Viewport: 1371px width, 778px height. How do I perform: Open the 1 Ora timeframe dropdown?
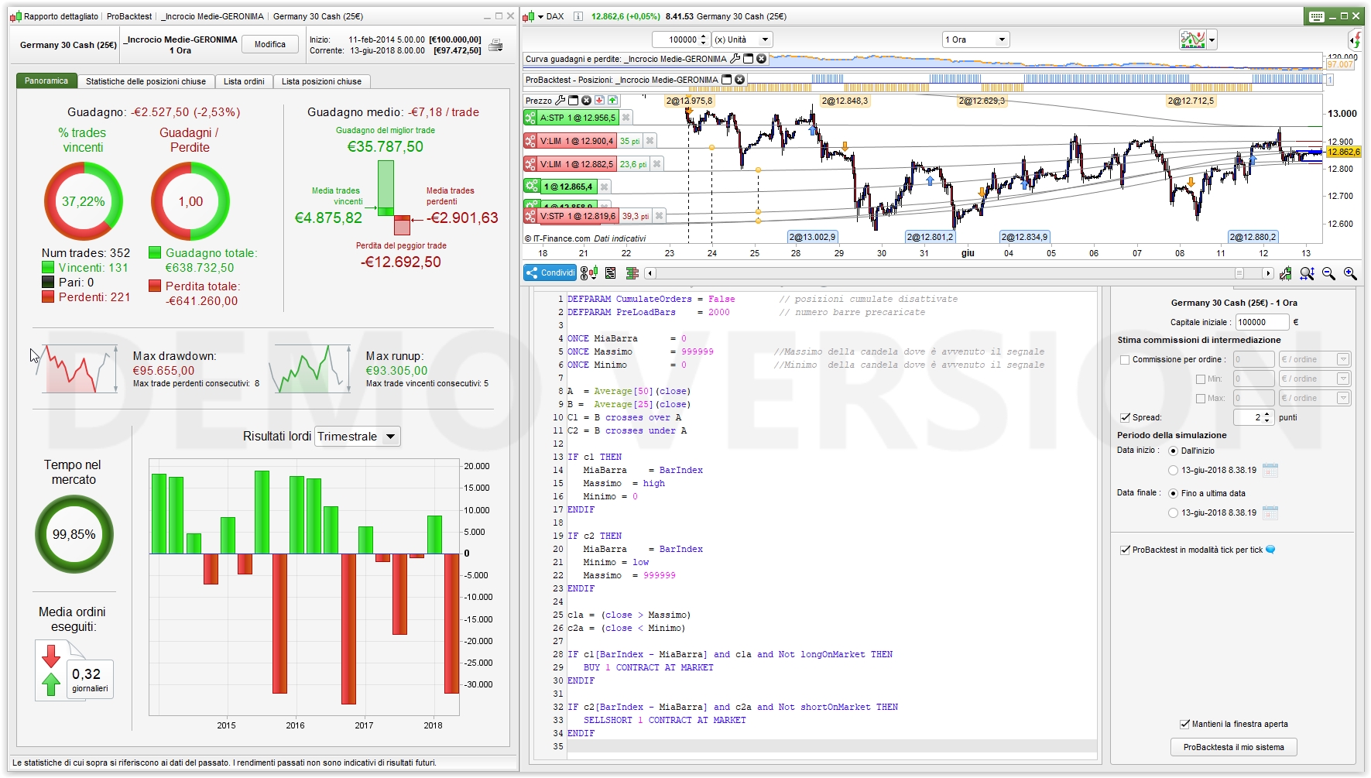(x=975, y=39)
